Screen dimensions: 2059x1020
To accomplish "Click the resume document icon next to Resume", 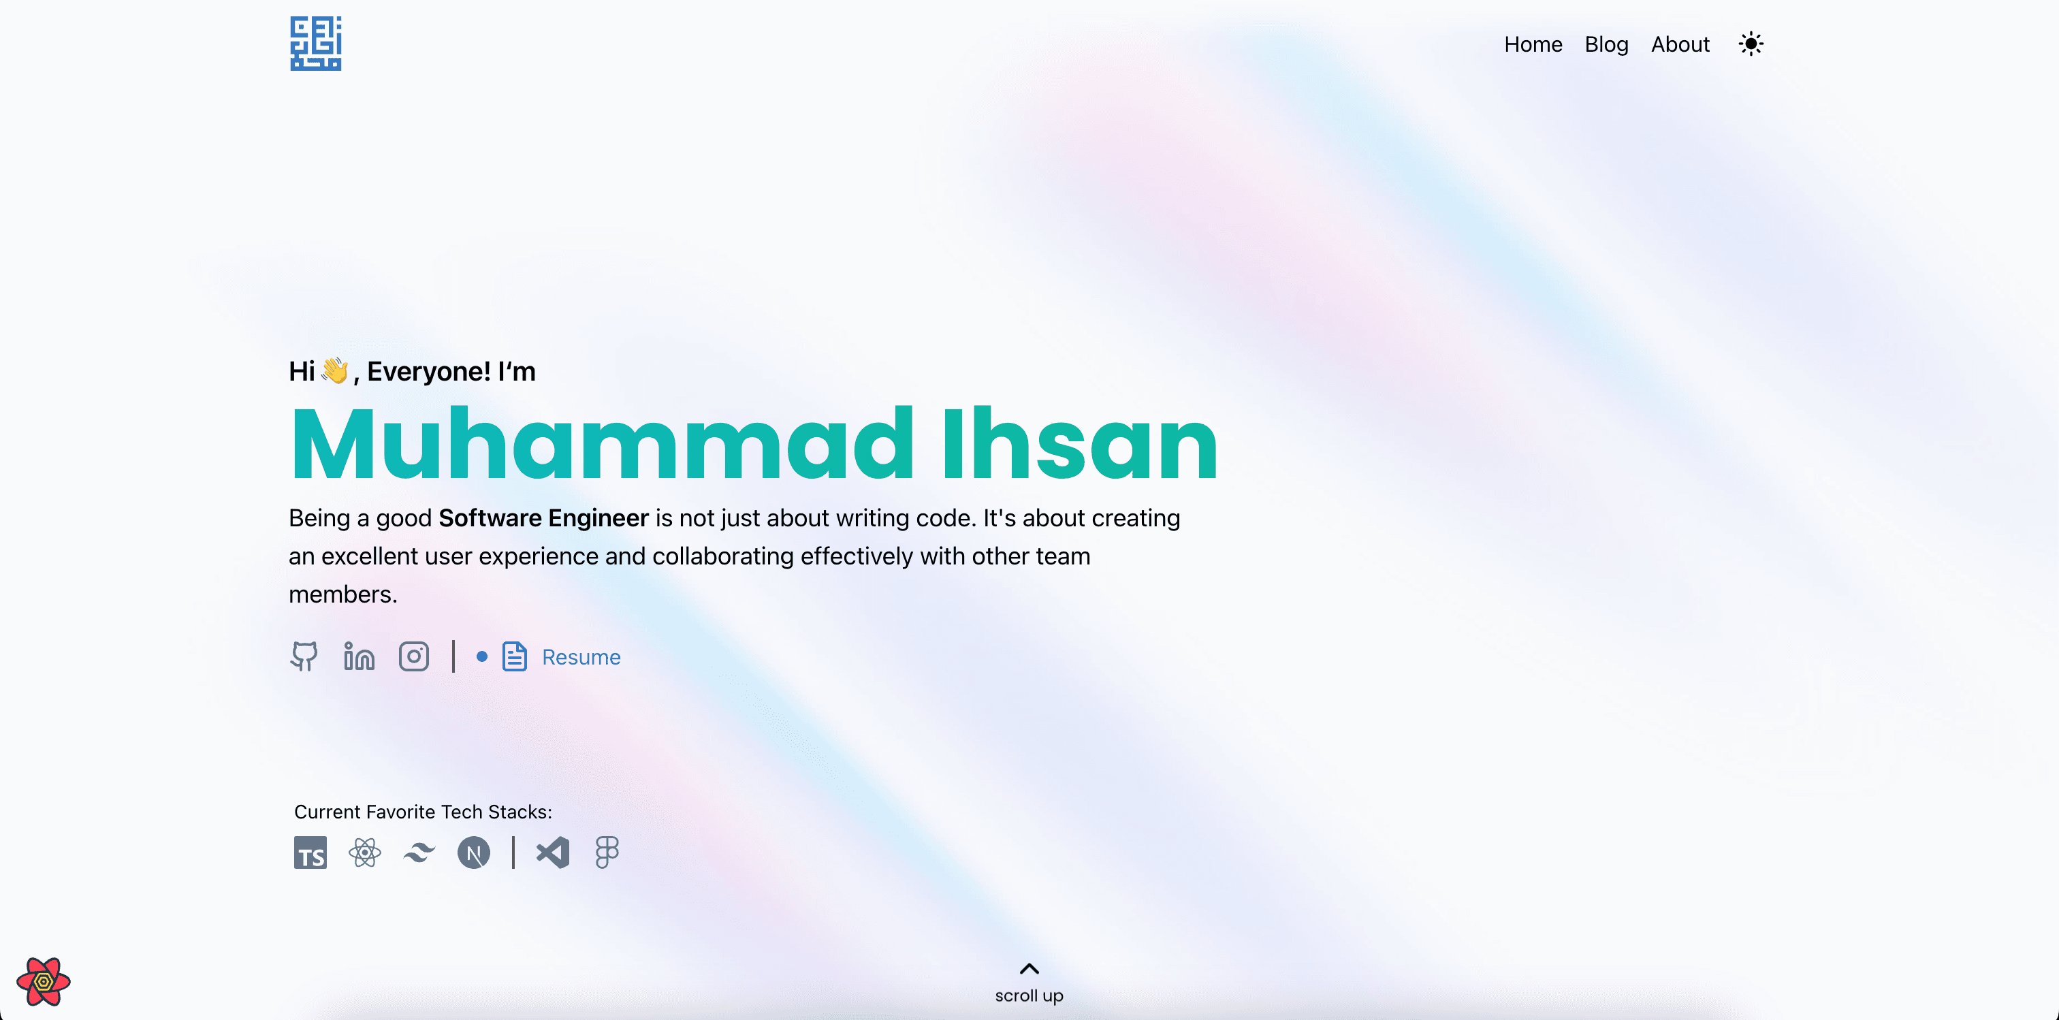I will tap(515, 655).
